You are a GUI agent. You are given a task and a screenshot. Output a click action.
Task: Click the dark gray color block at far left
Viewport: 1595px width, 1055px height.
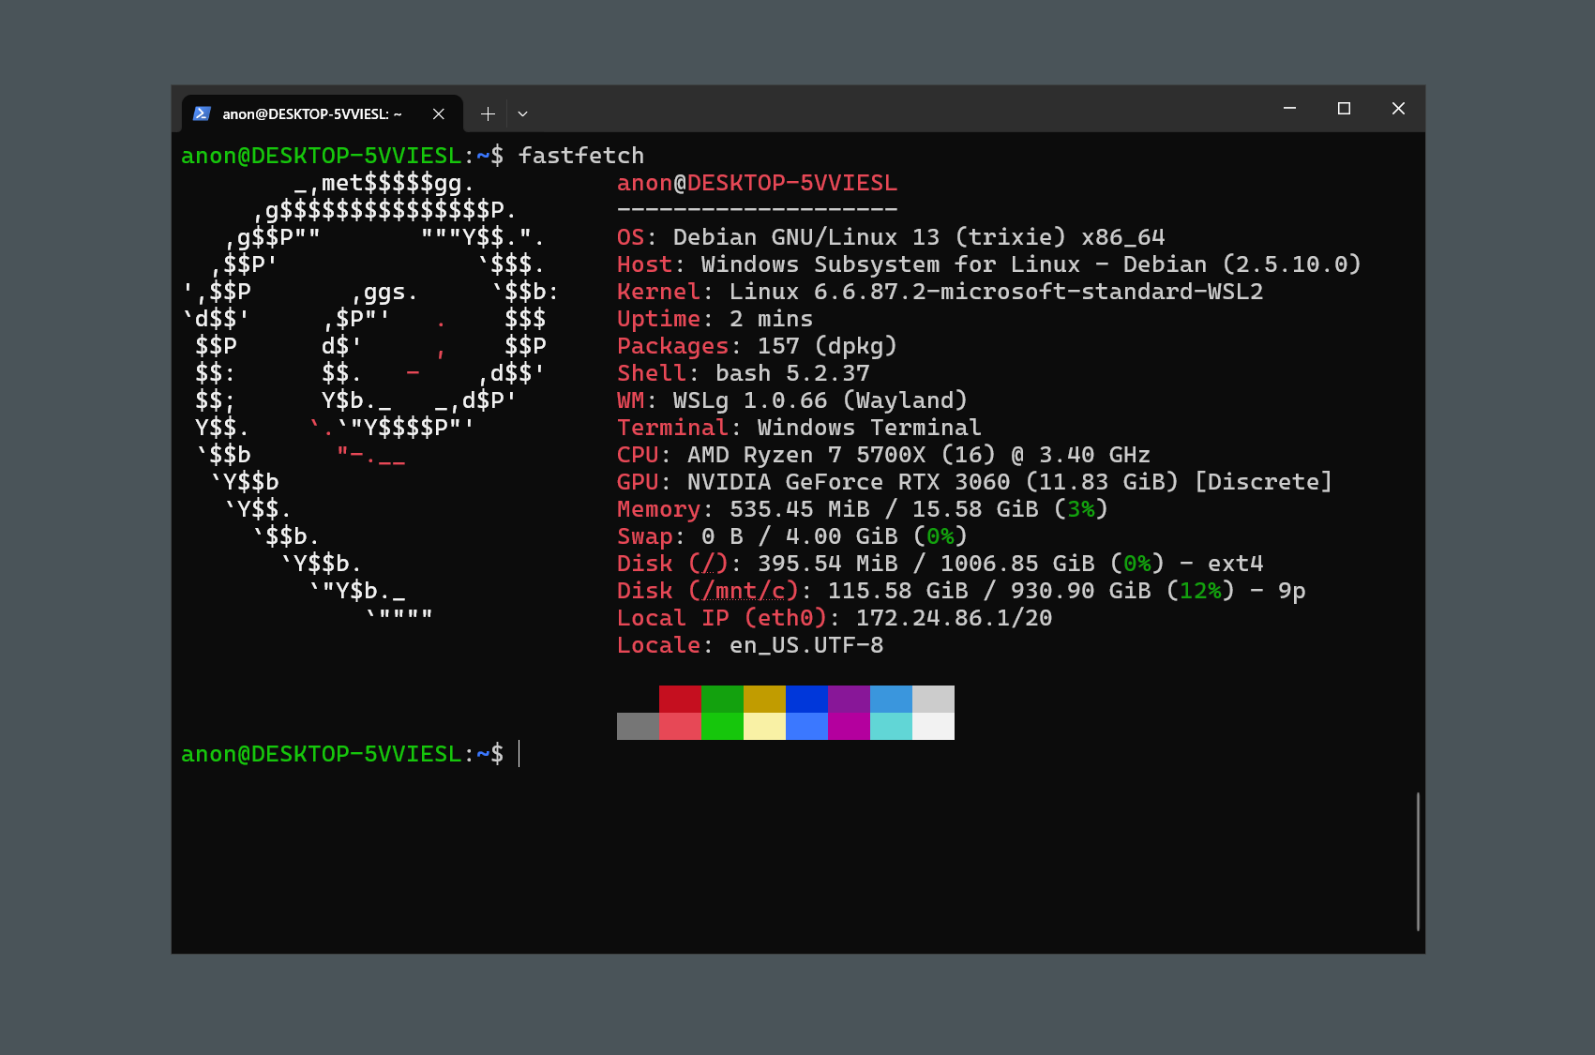638,727
